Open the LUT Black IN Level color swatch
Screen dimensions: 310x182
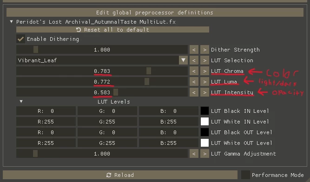coord(204,111)
